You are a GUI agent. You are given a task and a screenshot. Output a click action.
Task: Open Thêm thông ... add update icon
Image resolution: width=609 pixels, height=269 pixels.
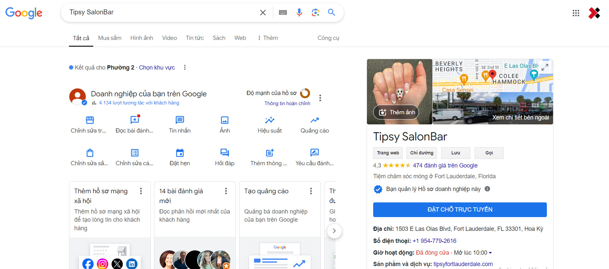coord(270,153)
